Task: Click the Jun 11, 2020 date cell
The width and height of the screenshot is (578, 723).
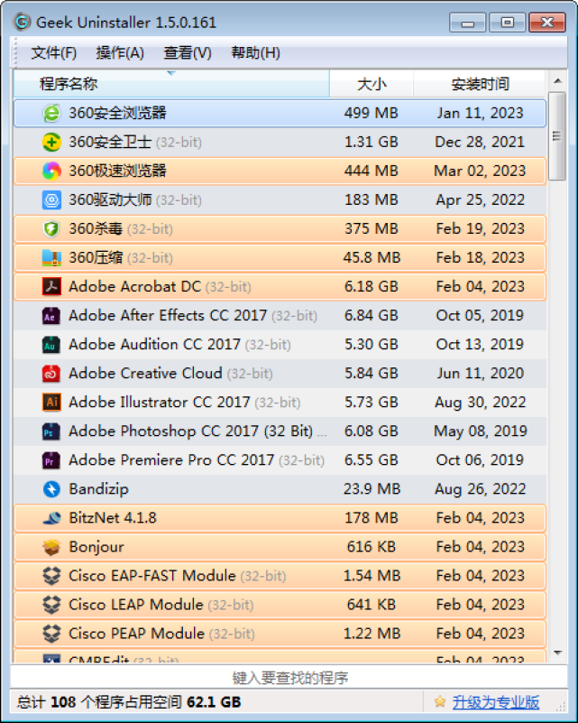Action: coord(481,374)
